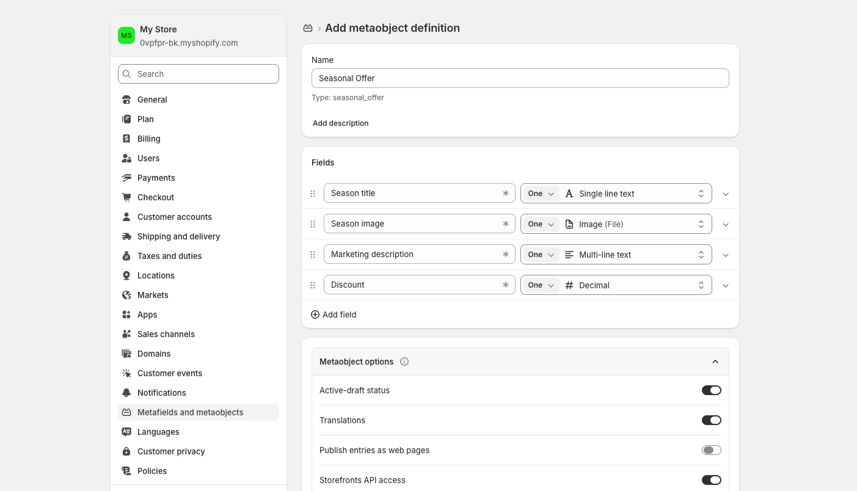Enable Publish entries as web pages

point(712,450)
